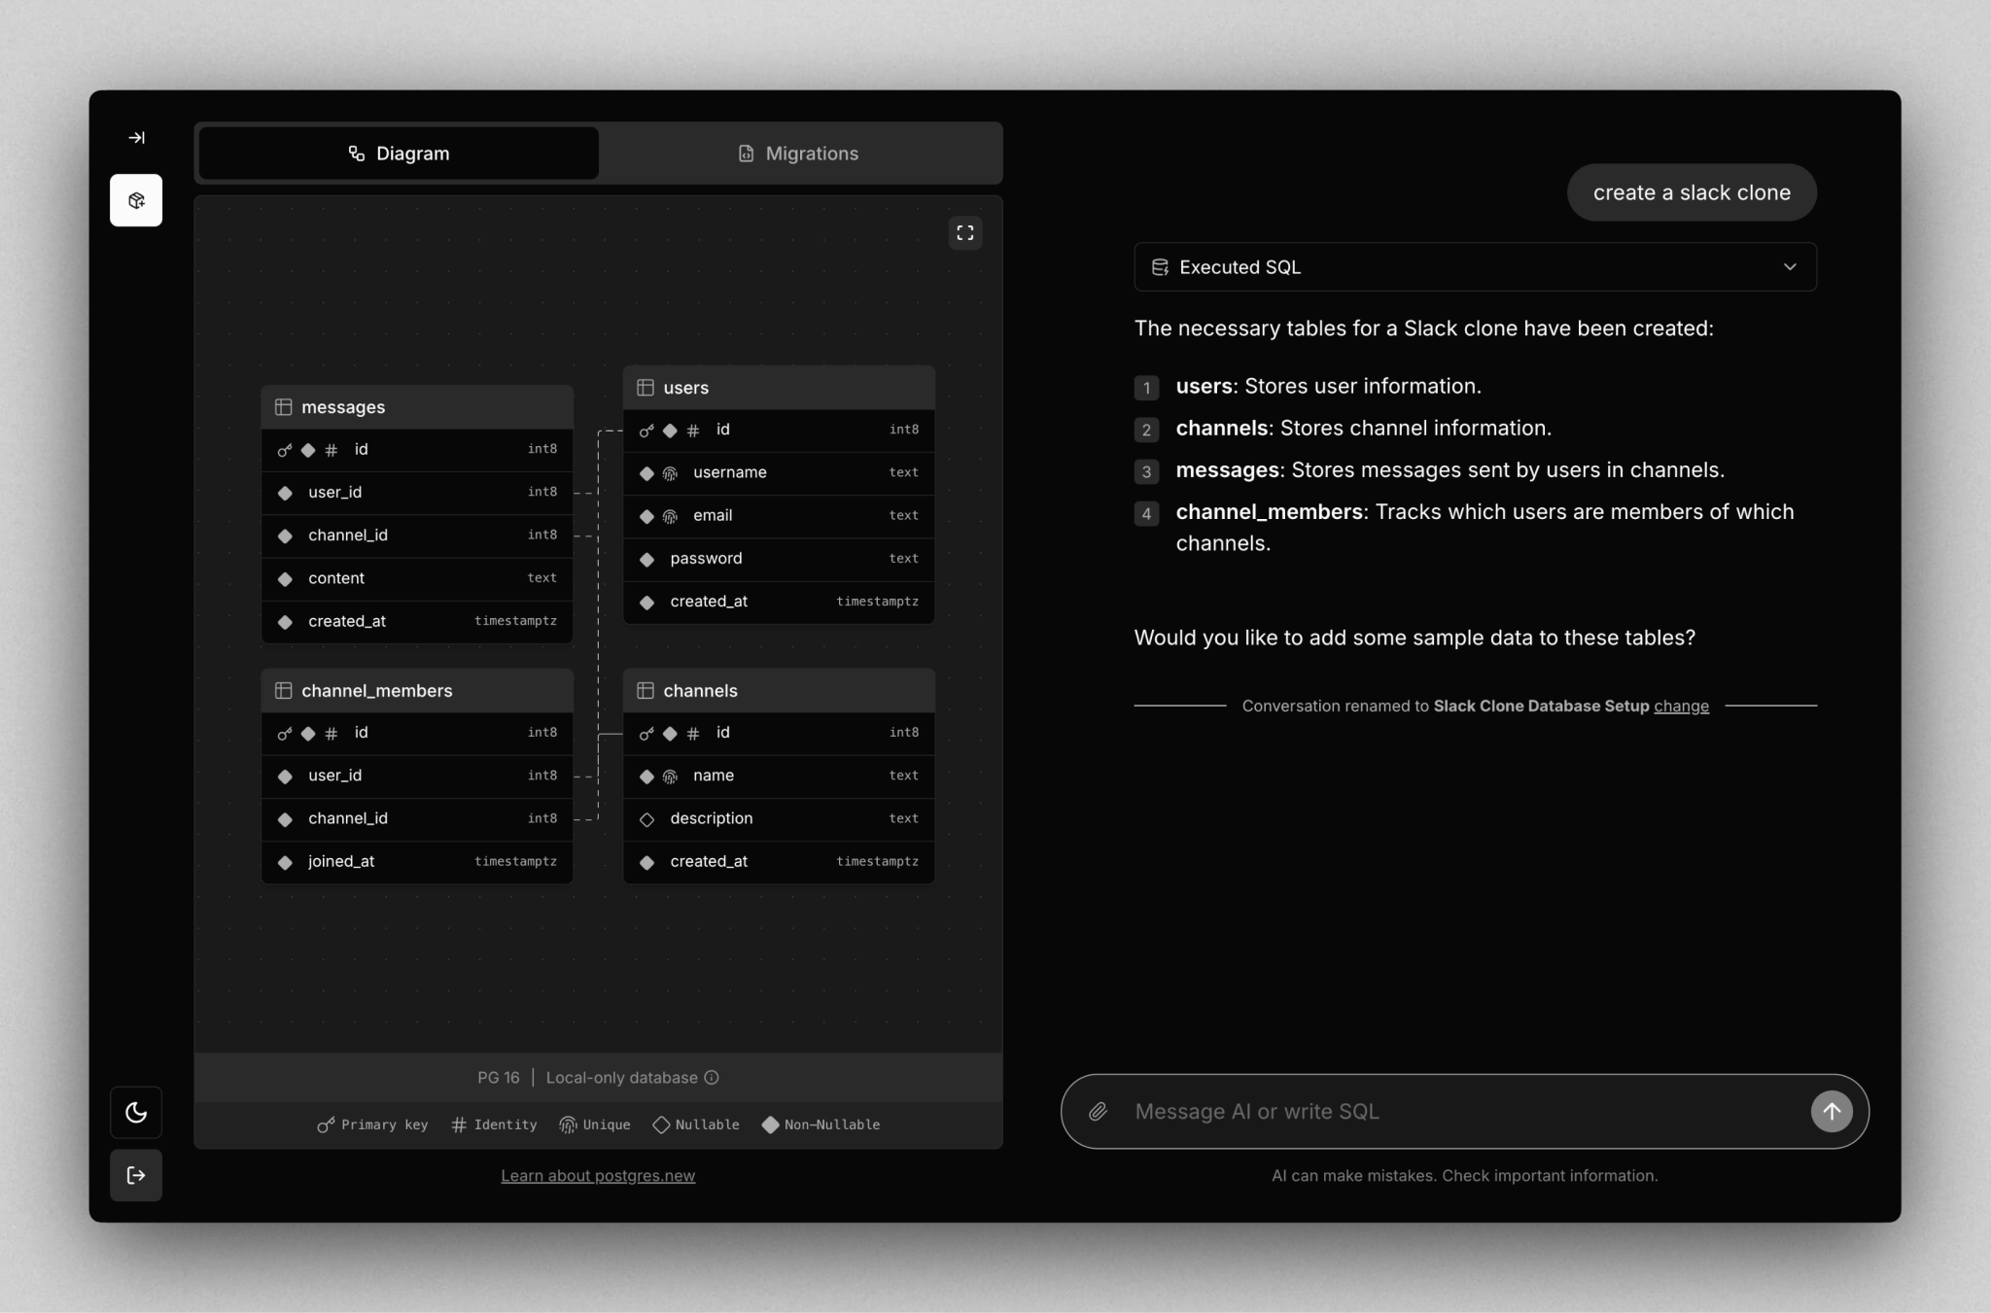This screenshot has height=1313, width=1991.
Task: Open the Learn about postgres.new link
Action: coord(598,1175)
